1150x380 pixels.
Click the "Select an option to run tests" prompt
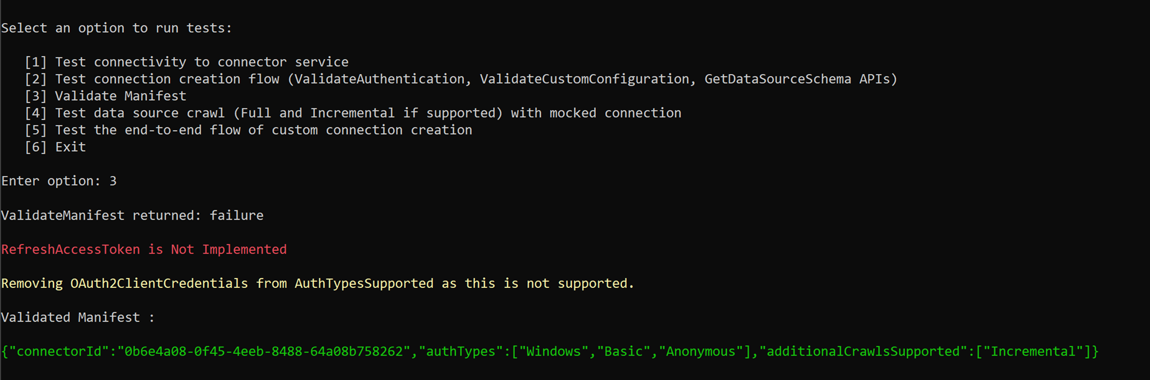pyautogui.click(x=116, y=28)
